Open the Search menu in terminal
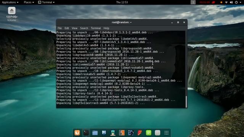This screenshot has width=244, height=137. coord(84,28)
